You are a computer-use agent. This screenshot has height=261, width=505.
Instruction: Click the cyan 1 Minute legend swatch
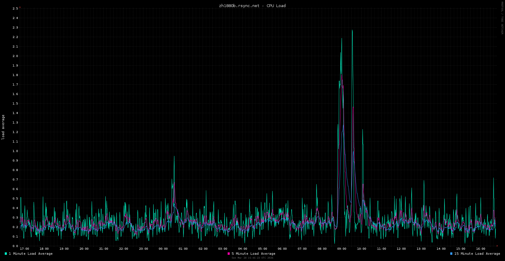pos(6,254)
